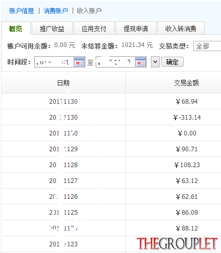Switch to the 推广收益 tab
The height and width of the screenshot is (253, 221).
click(52, 29)
